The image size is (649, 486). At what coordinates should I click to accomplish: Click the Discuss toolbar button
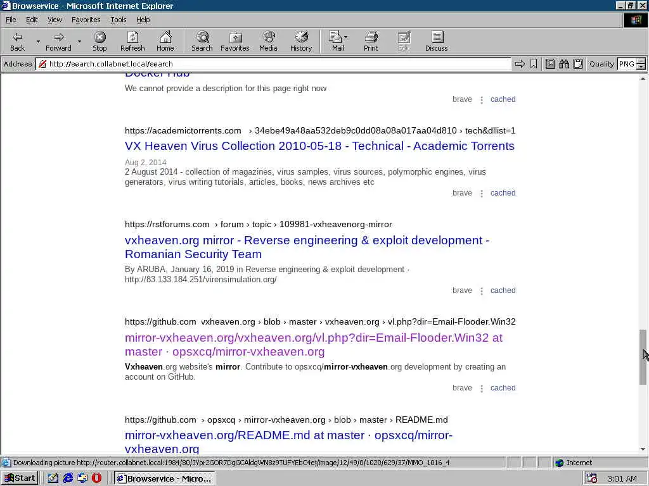(437, 41)
